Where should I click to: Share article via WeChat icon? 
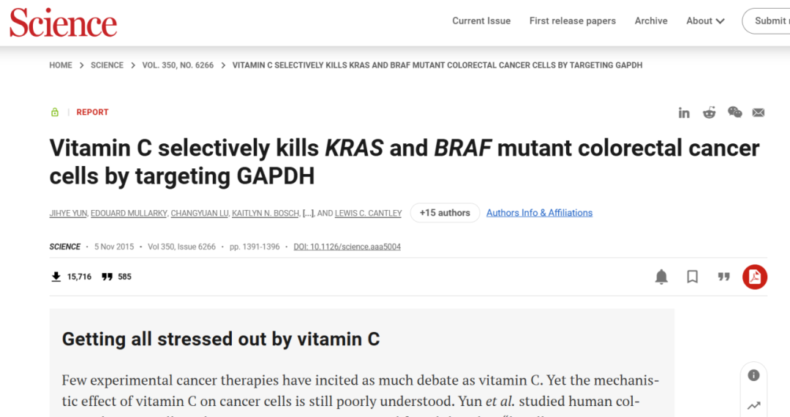click(734, 113)
